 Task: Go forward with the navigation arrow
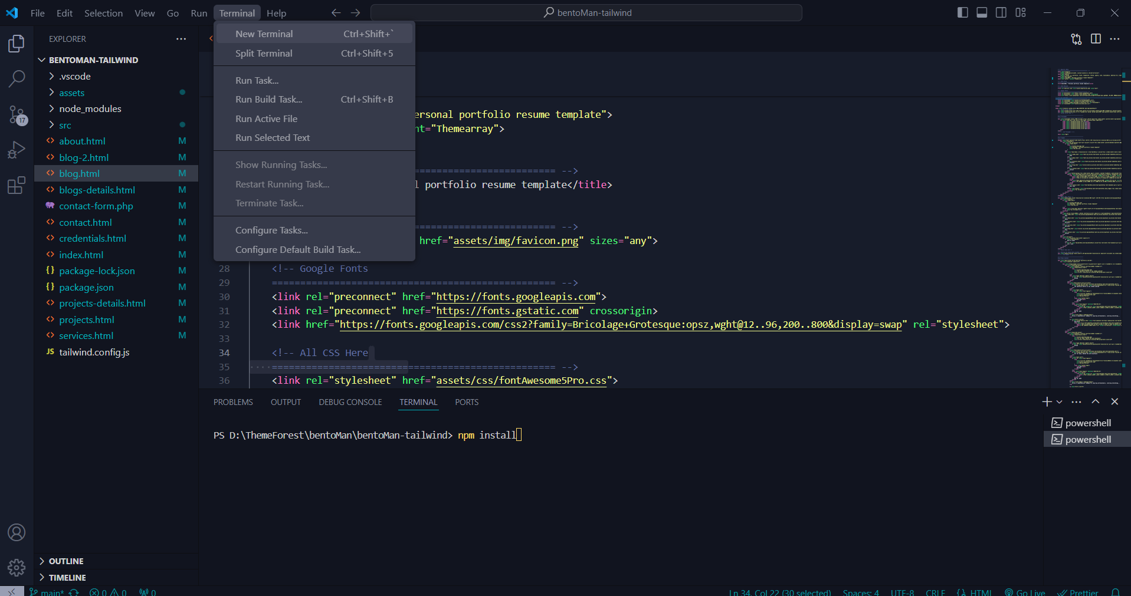click(355, 12)
